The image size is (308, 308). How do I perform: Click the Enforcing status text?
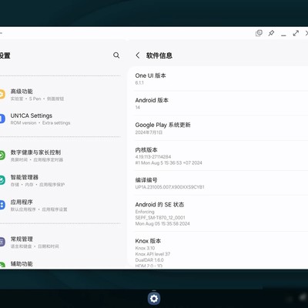pyautogui.click(x=145, y=212)
